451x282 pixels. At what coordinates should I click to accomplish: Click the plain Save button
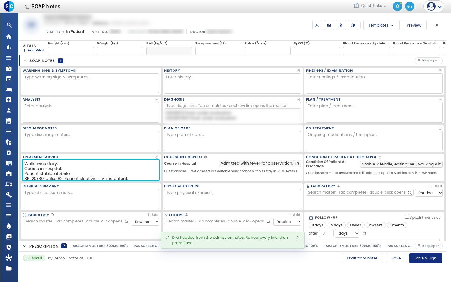[396, 258]
